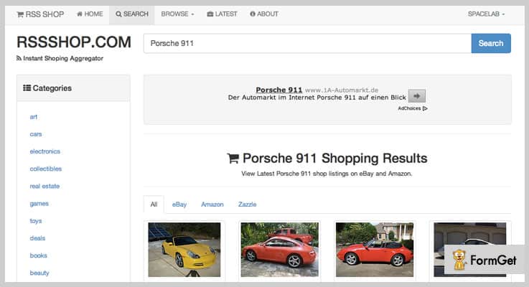
Task: Click the Instant Shoping Aggregator tagline
Action: (x=60, y=58)
